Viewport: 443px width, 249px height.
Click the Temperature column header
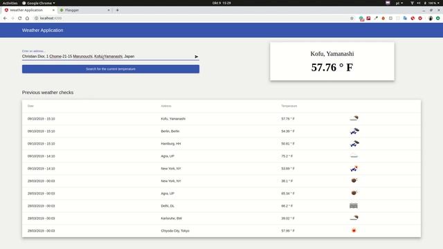[289, 106]
